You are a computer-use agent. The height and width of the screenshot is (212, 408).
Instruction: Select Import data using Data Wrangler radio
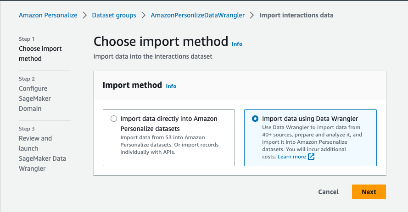pyautogui.click(x=255, y=119)
